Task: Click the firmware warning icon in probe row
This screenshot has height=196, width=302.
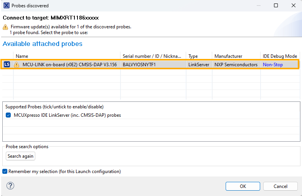Action: coord(17,65)
